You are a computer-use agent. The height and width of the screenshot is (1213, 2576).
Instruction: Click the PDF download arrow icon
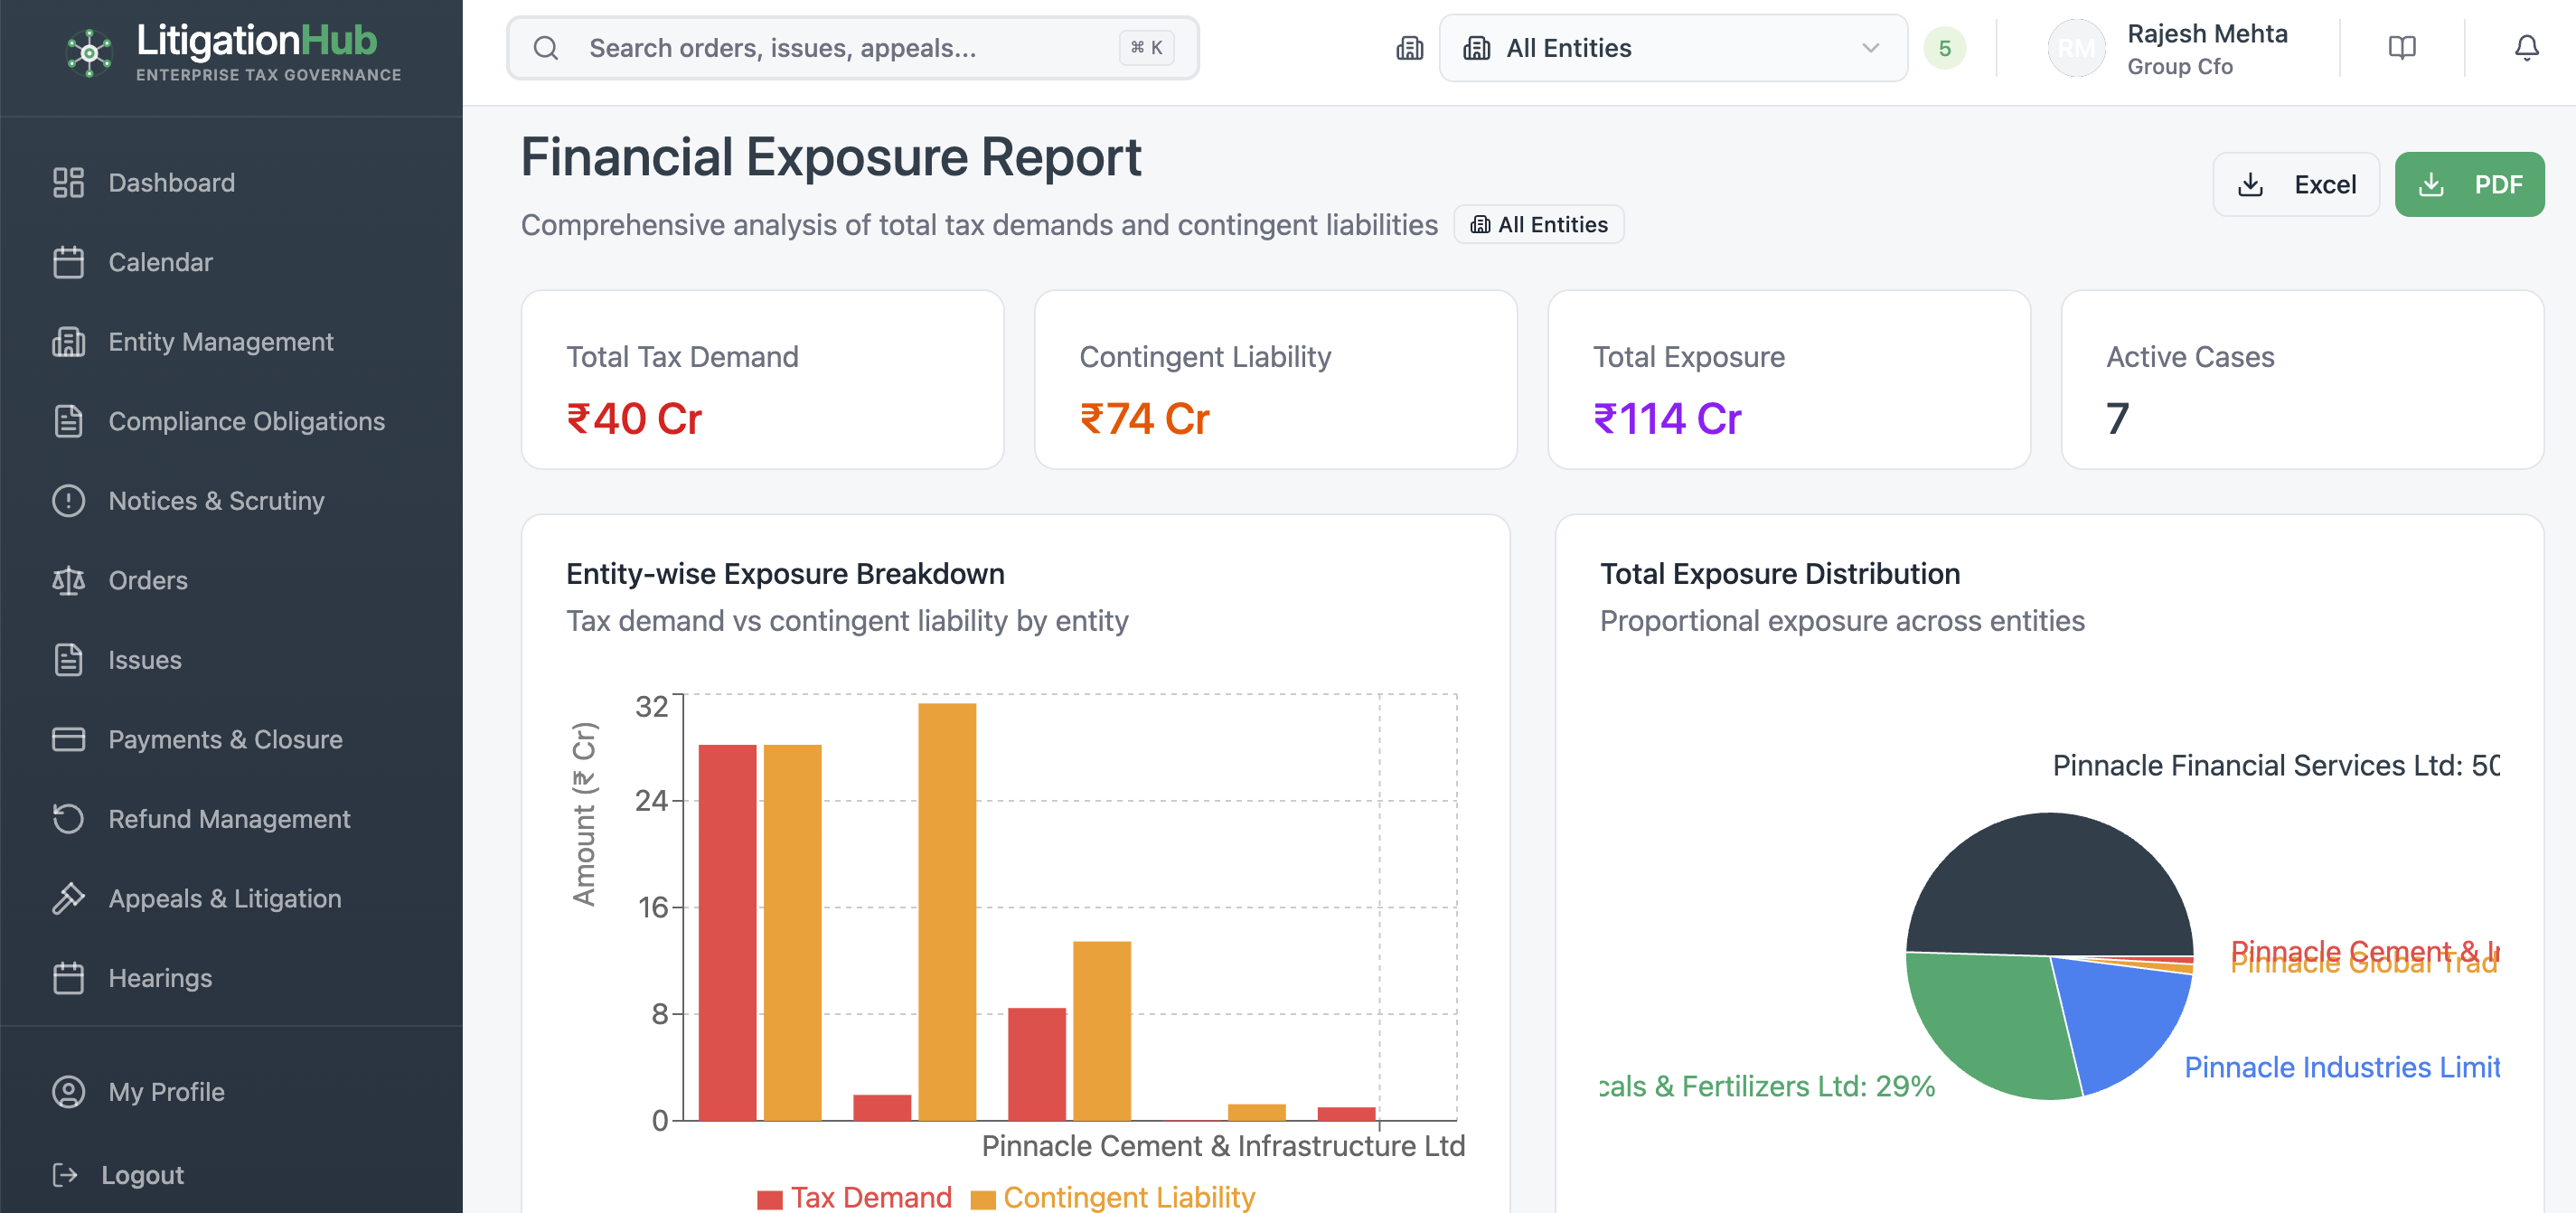2431,184
